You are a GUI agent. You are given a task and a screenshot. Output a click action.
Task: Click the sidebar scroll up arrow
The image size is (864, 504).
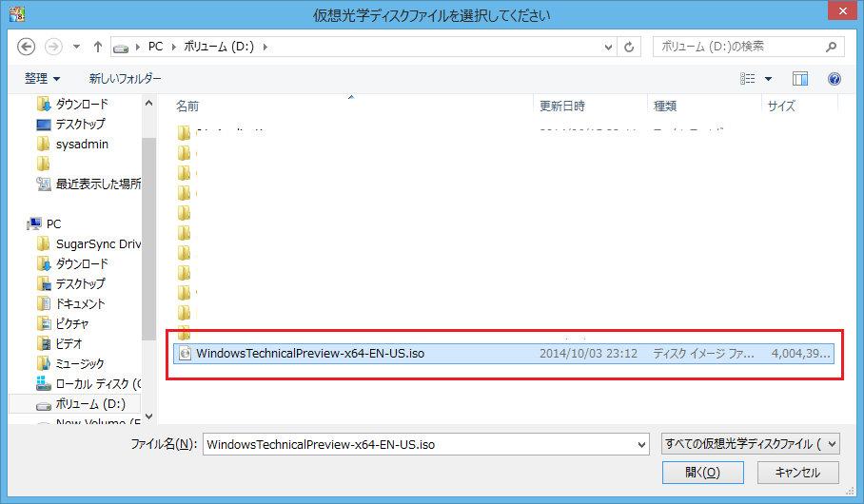(148, 103)
